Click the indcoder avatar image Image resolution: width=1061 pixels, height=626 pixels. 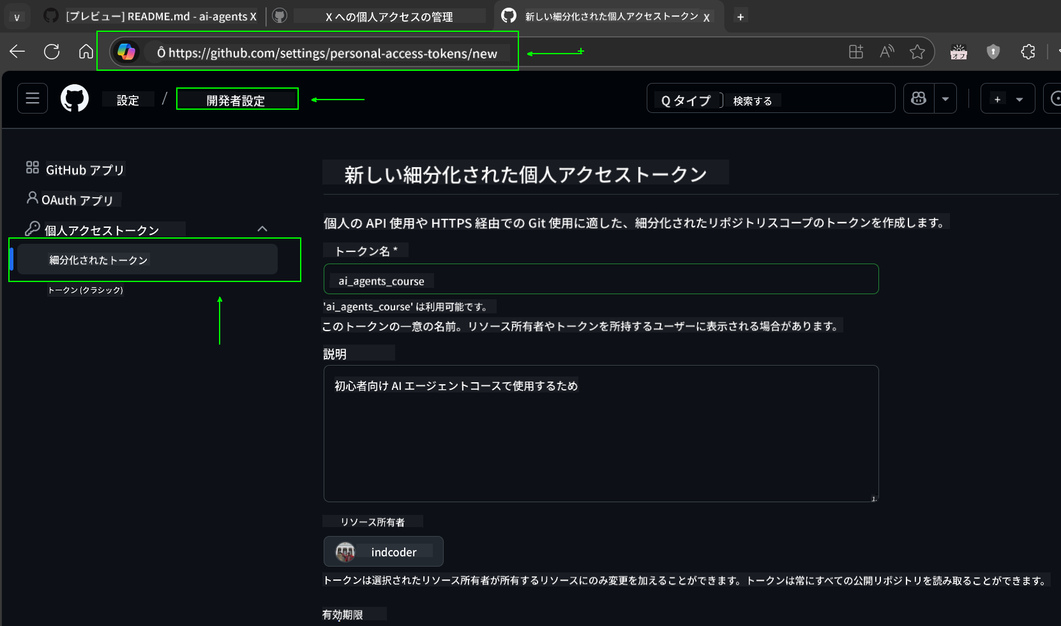click(345, 551)
